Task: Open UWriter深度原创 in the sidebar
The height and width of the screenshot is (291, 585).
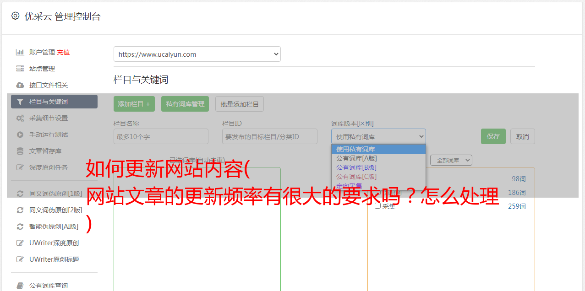Action: click(x=54, y=243)
